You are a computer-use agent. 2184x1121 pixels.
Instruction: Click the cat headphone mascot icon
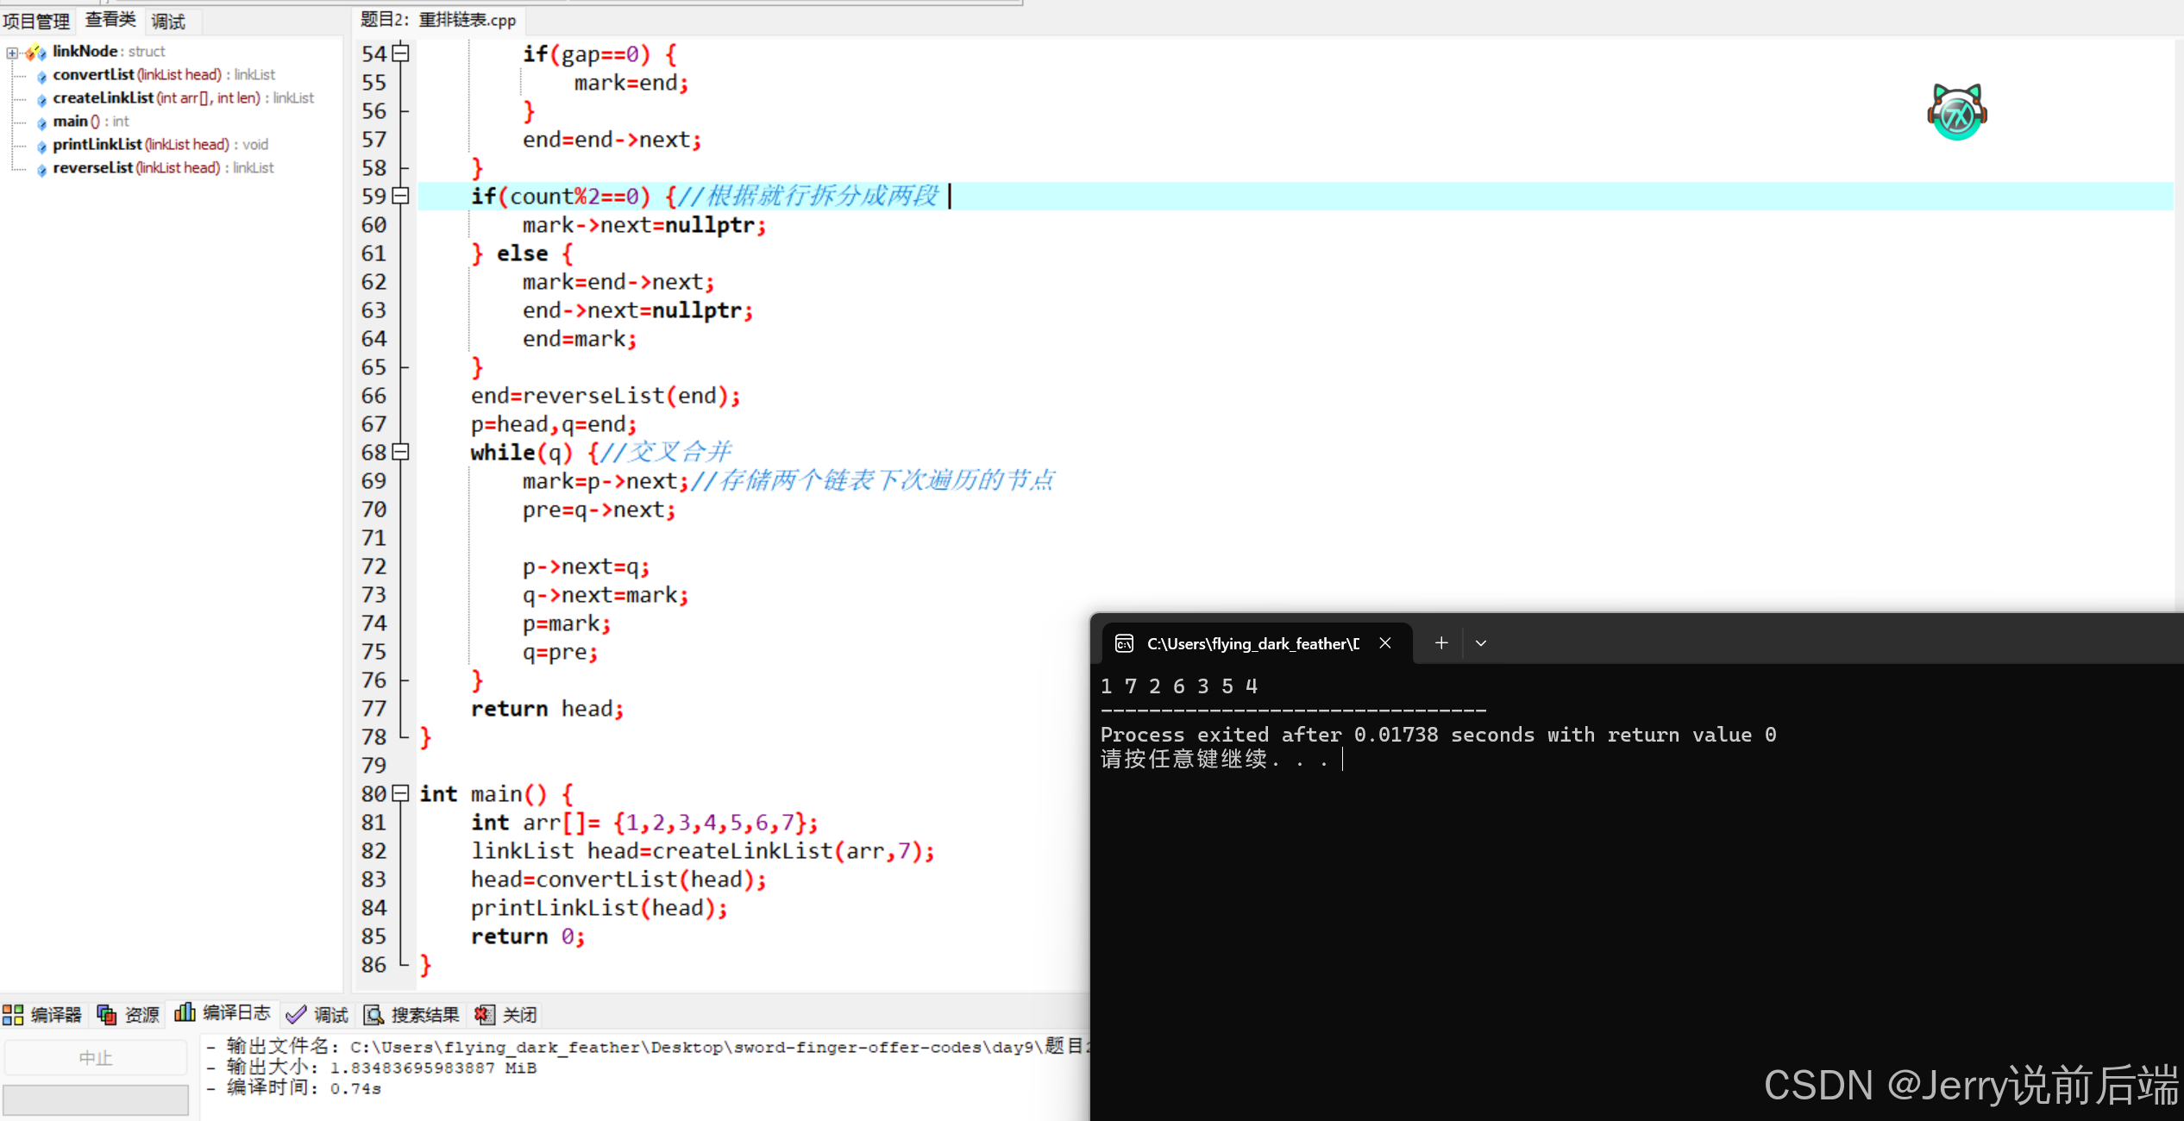(x=1956, y=112)
